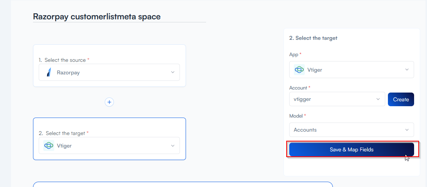The image size is (427, 187).
Task: Click Vtiger logo in the App field
Action: coord(299,70)
